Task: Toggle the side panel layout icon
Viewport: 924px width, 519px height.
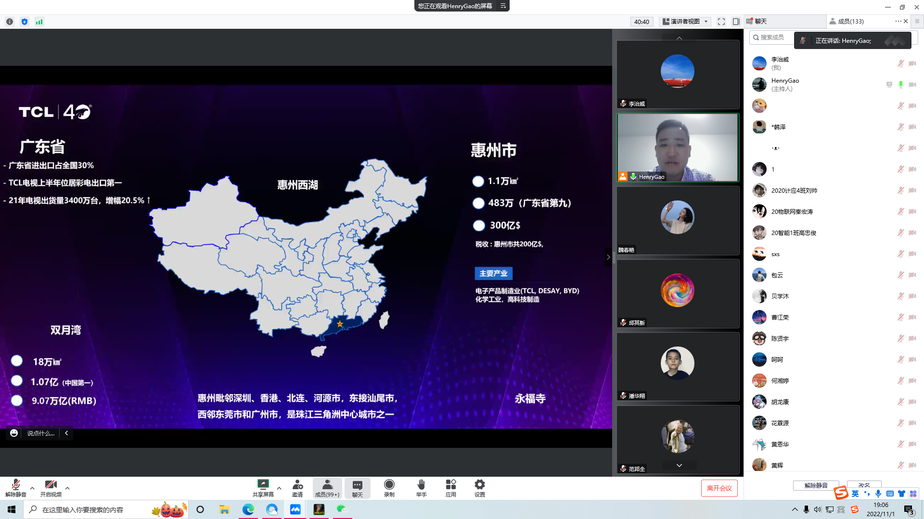Action: pos(736,22)
